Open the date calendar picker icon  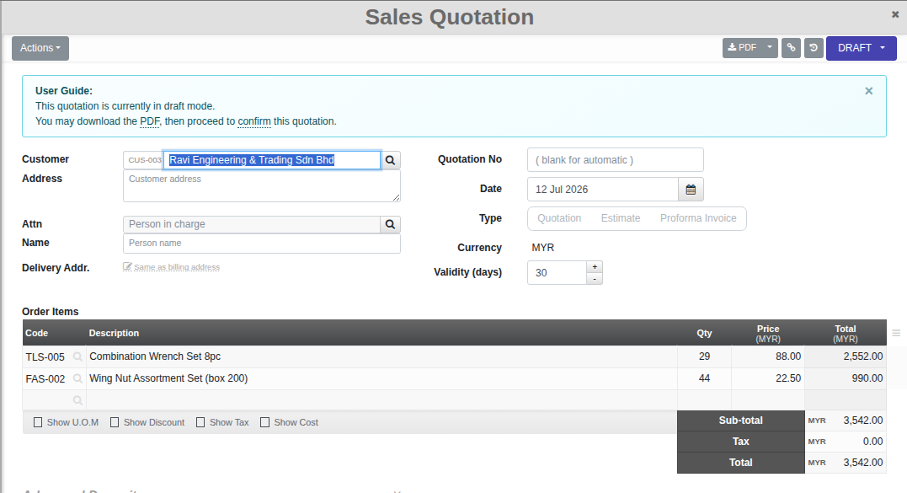pos(691,190)
